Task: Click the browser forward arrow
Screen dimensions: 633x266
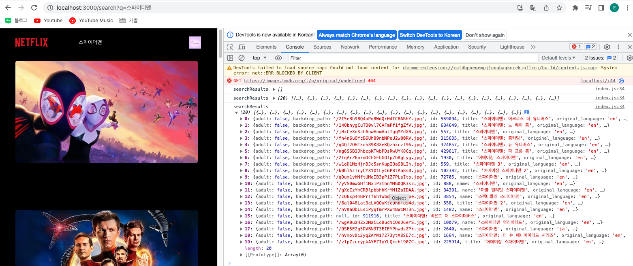Action: (x=21, y=8)
